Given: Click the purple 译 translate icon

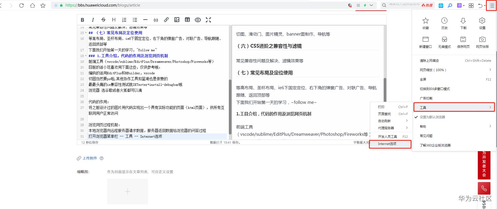Looking at the screenshot, I should 459,5.
